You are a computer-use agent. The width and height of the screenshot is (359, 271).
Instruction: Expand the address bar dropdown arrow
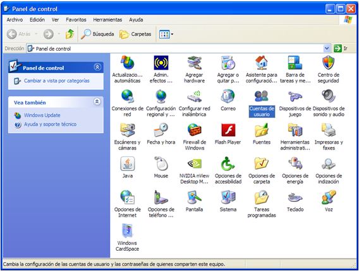(x=327, y=48)
